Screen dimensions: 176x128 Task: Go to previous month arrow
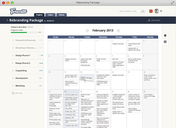87,31
